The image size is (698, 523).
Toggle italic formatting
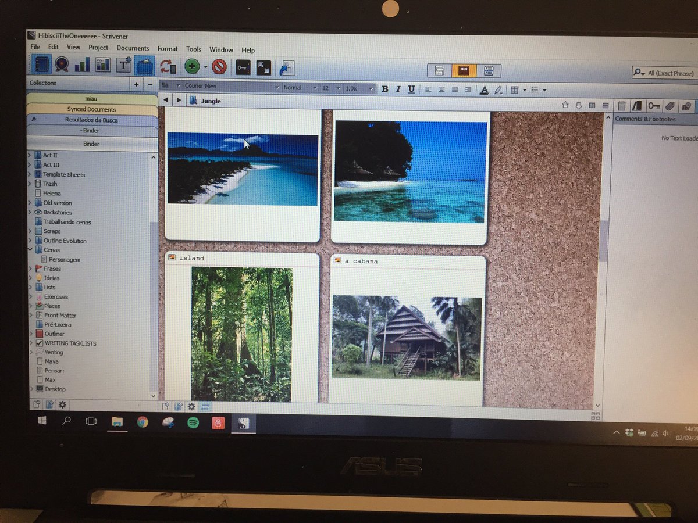pyautogui.click(x=398, y=89)
